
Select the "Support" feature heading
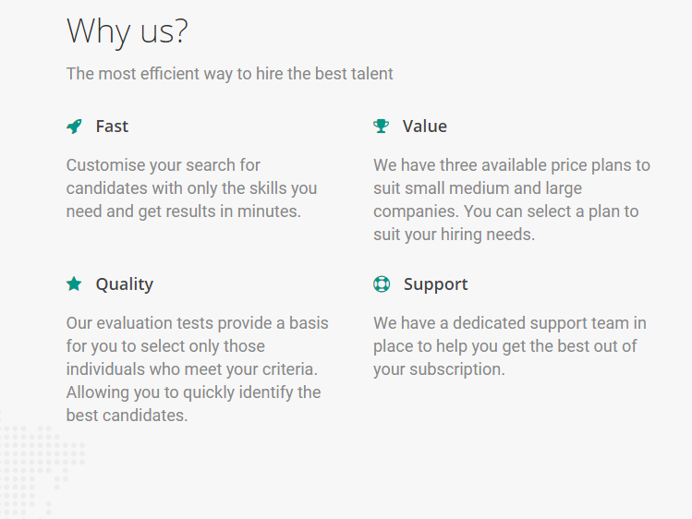coord(435,284)
